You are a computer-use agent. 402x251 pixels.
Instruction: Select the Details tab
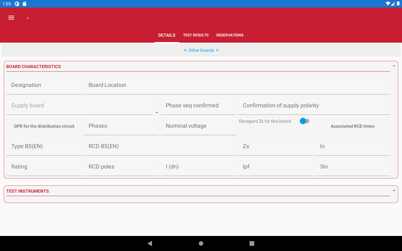pyautogui.click(x=167, y=35)
